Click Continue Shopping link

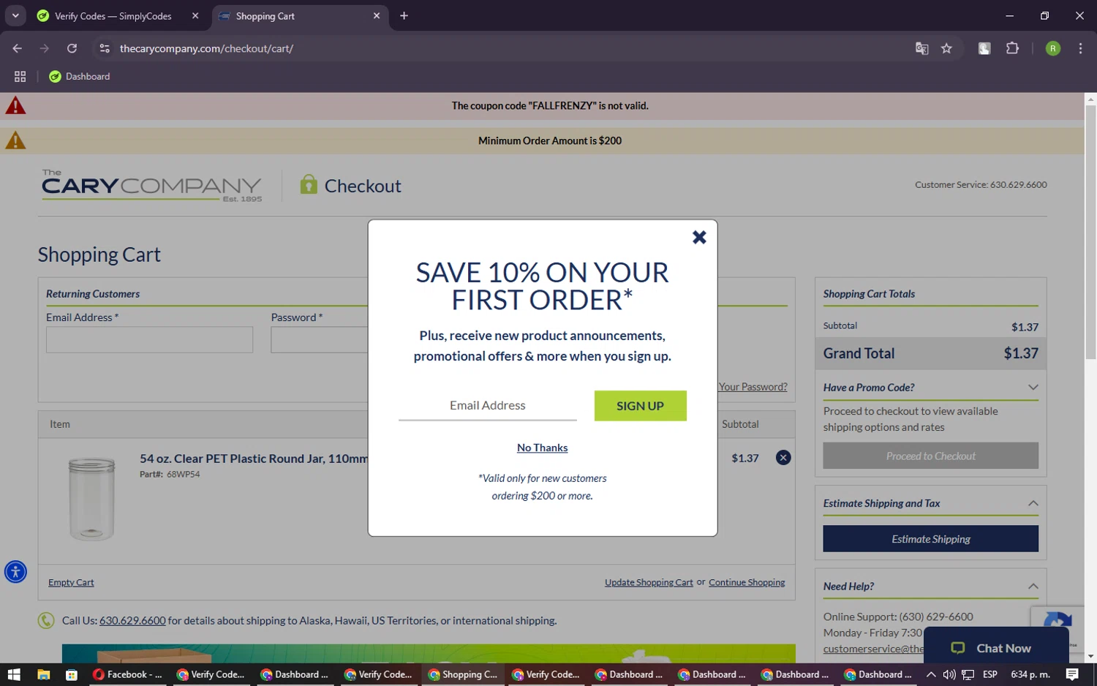(747, 582)
